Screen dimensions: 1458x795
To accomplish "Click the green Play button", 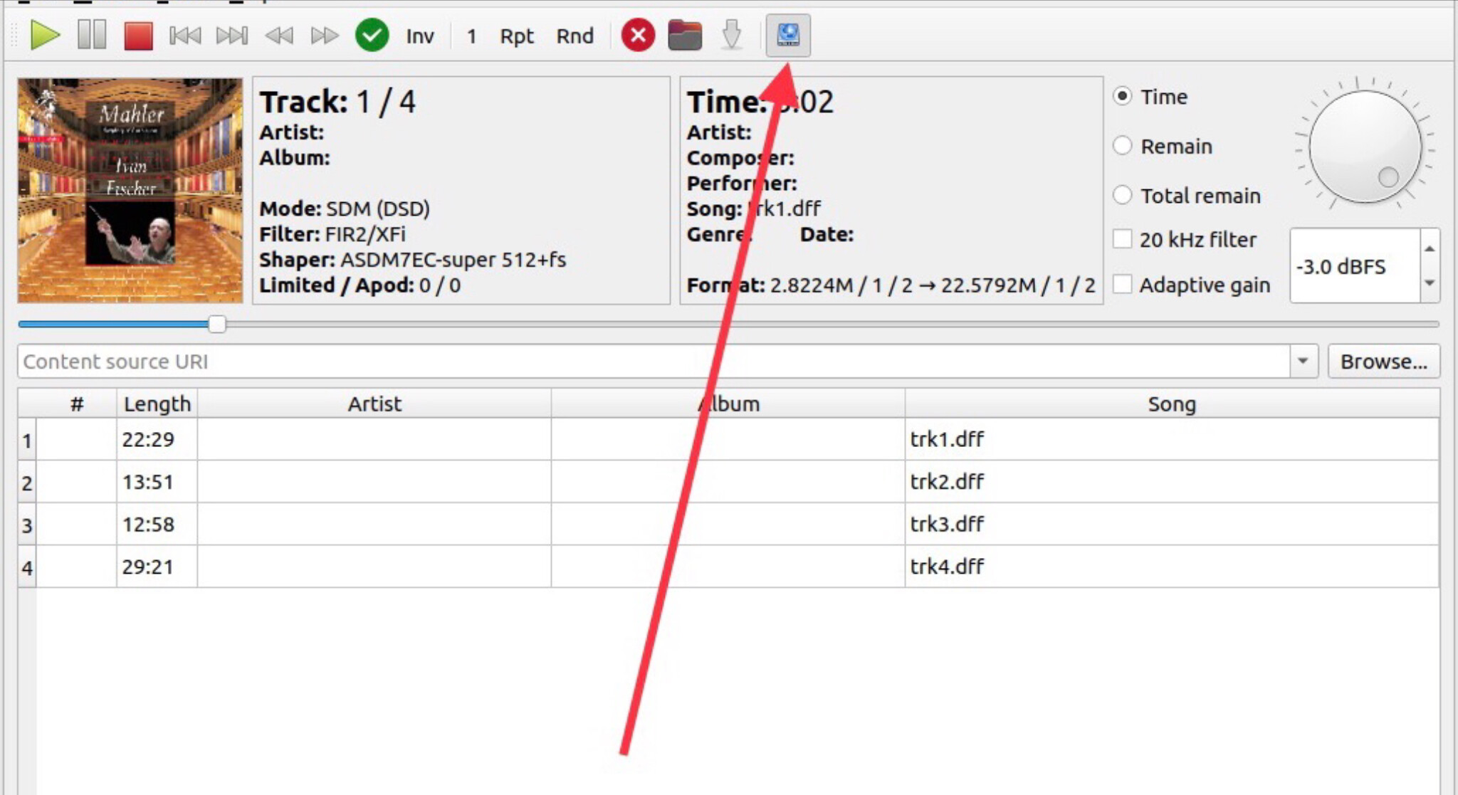I will (x=44, y=35).
